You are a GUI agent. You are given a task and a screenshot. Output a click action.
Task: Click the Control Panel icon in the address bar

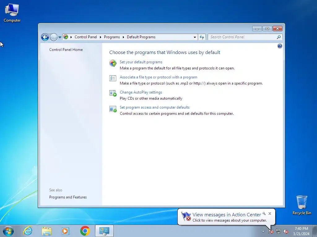66,37
